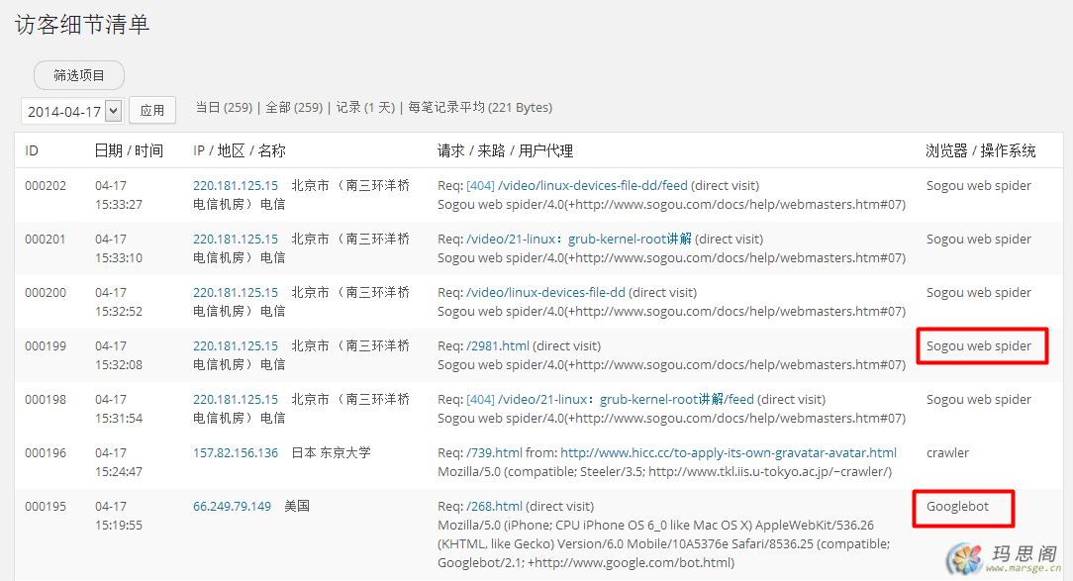
Task: Open the [404] grub-kernel-root讲解/feed request link
Action: pos(610,399)
